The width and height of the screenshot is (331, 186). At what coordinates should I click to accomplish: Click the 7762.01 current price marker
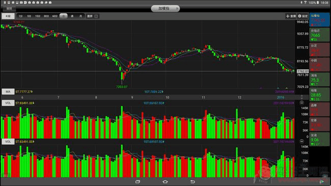pos(302,71)
